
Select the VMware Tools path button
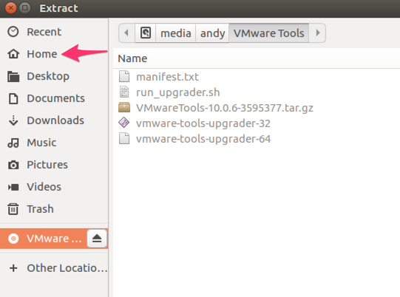click(x=269, y=33)
